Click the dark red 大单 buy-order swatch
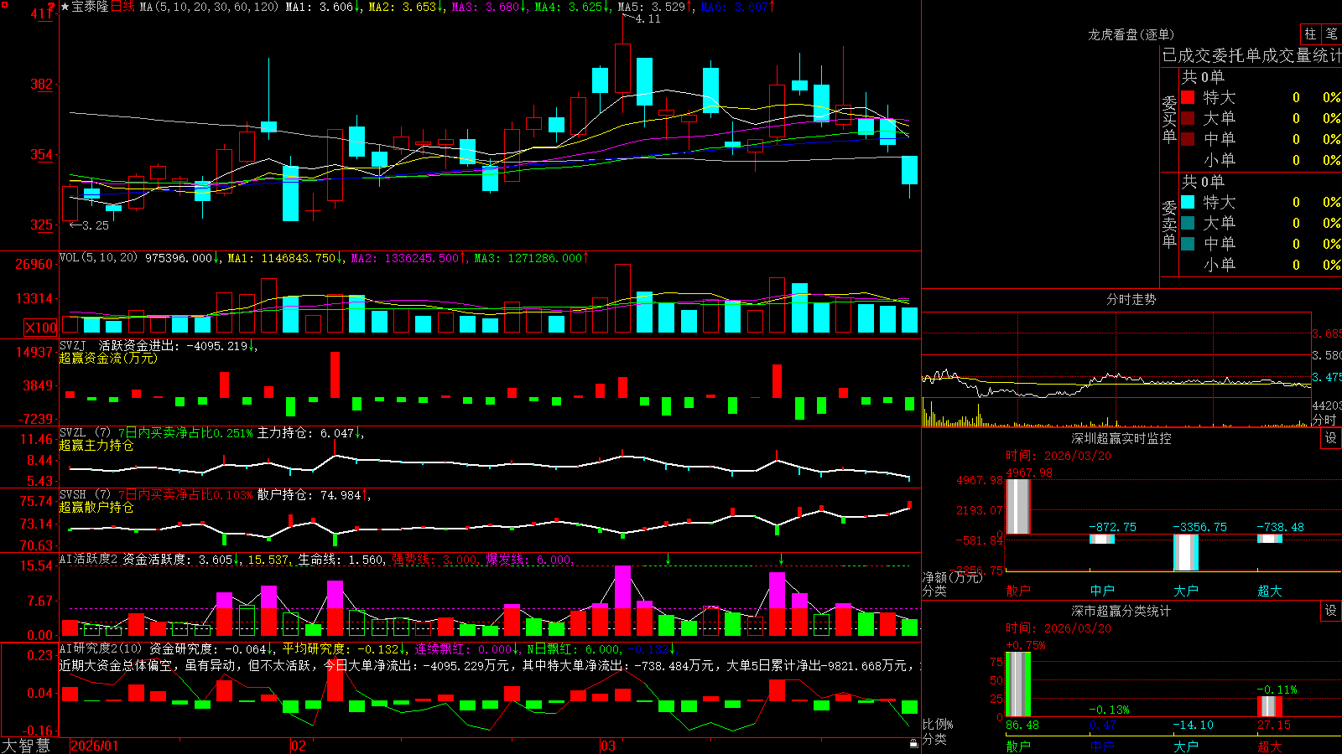The width and height of the screenshot is (1342, 754). (x=1188, y=118)
